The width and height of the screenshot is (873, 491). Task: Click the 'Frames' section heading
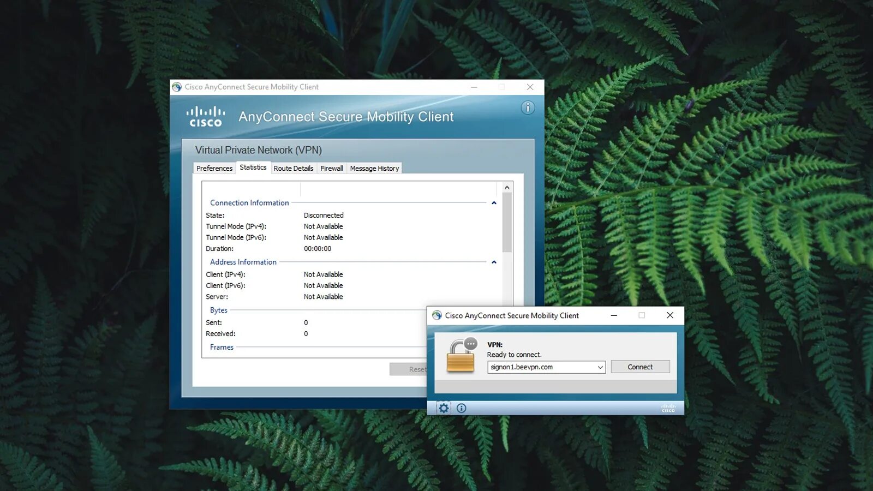tap(222, 347)
